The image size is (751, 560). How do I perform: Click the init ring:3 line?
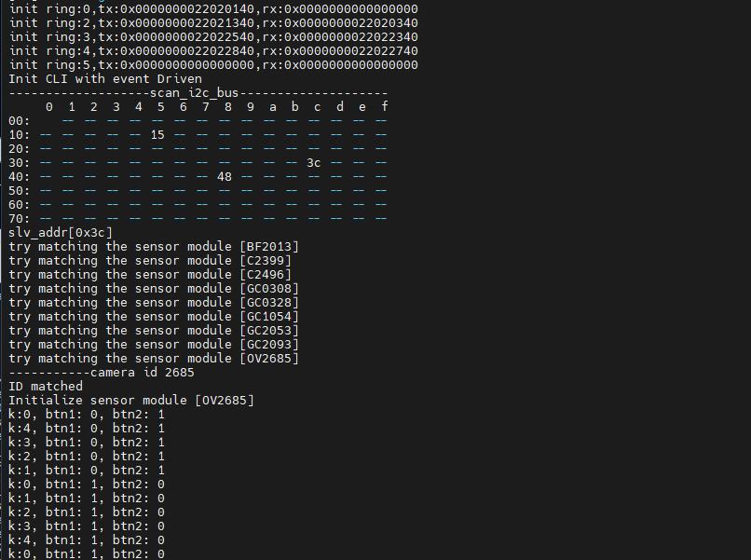213,37
